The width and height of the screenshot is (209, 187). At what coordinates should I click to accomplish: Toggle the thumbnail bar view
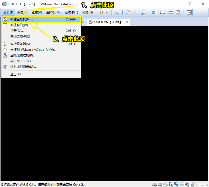pyautogui.click(x=163, y=12)
